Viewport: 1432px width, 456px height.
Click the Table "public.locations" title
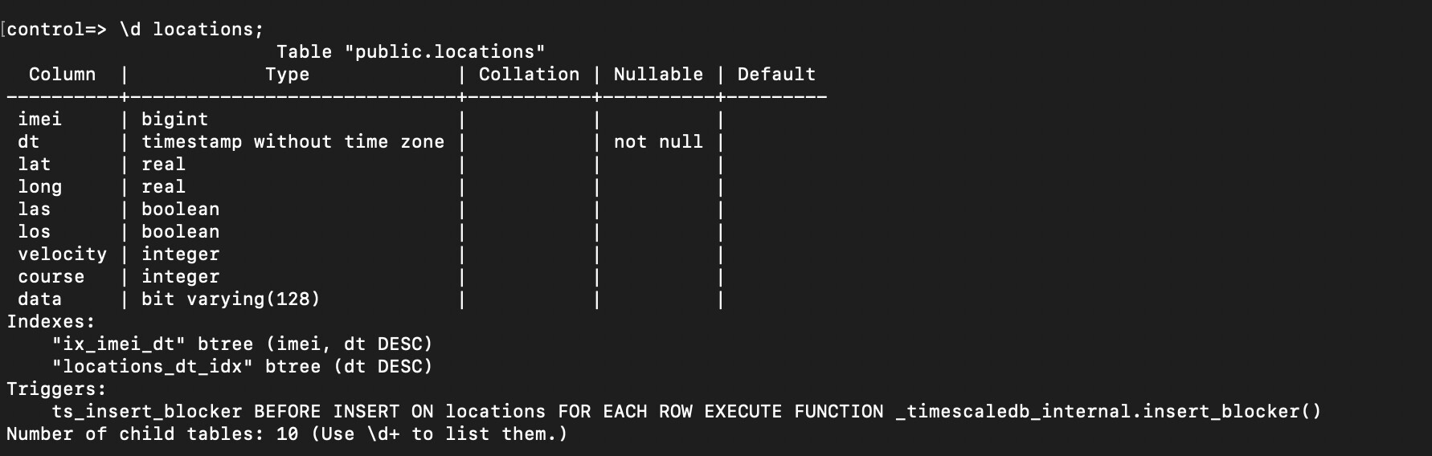coord(411,52)
